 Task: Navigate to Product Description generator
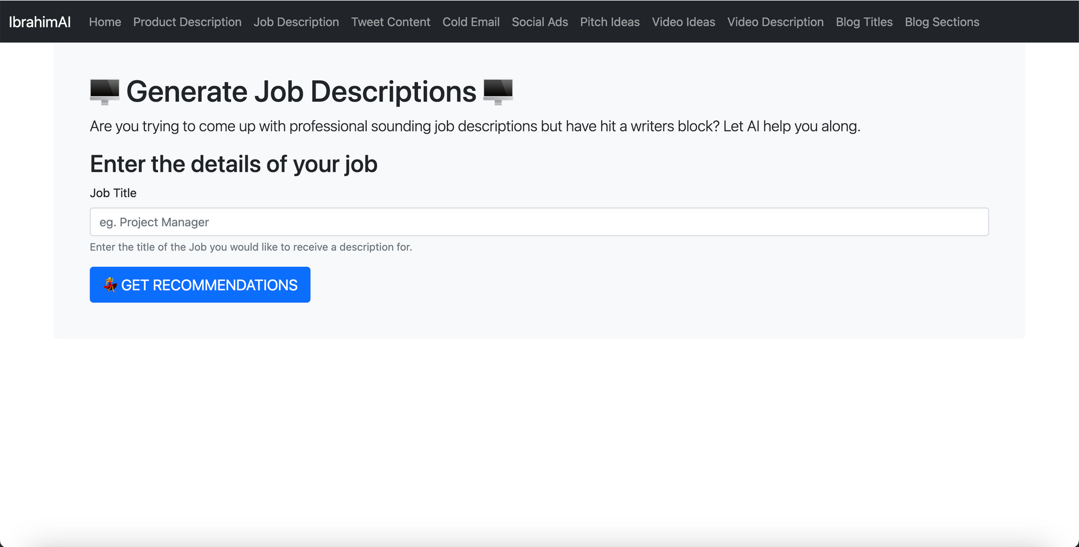click(x=187, y=22)
